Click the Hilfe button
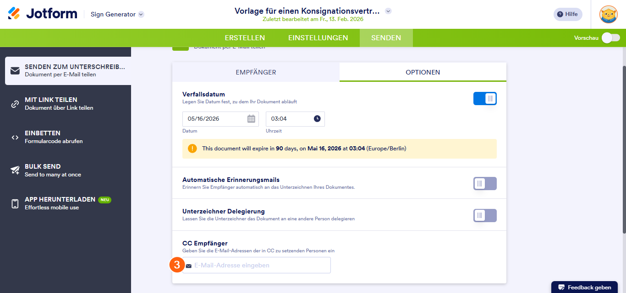The height and width of the screenshot is (293, 626). [567, 14]
